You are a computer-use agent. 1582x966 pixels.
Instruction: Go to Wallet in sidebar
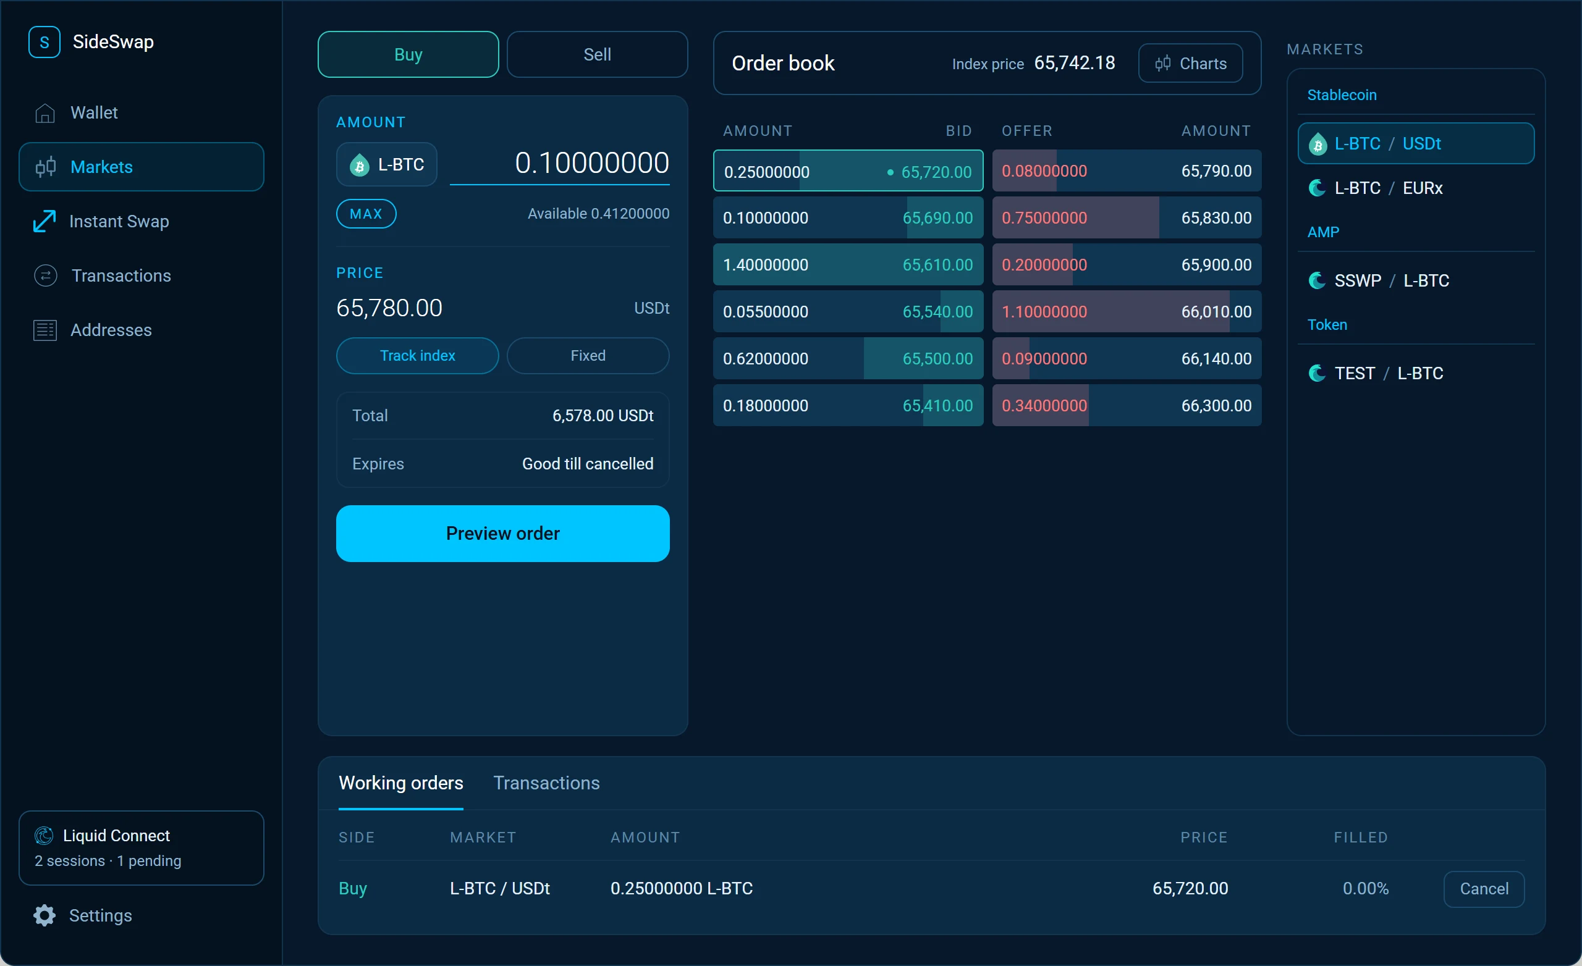(x=142, y=113)
